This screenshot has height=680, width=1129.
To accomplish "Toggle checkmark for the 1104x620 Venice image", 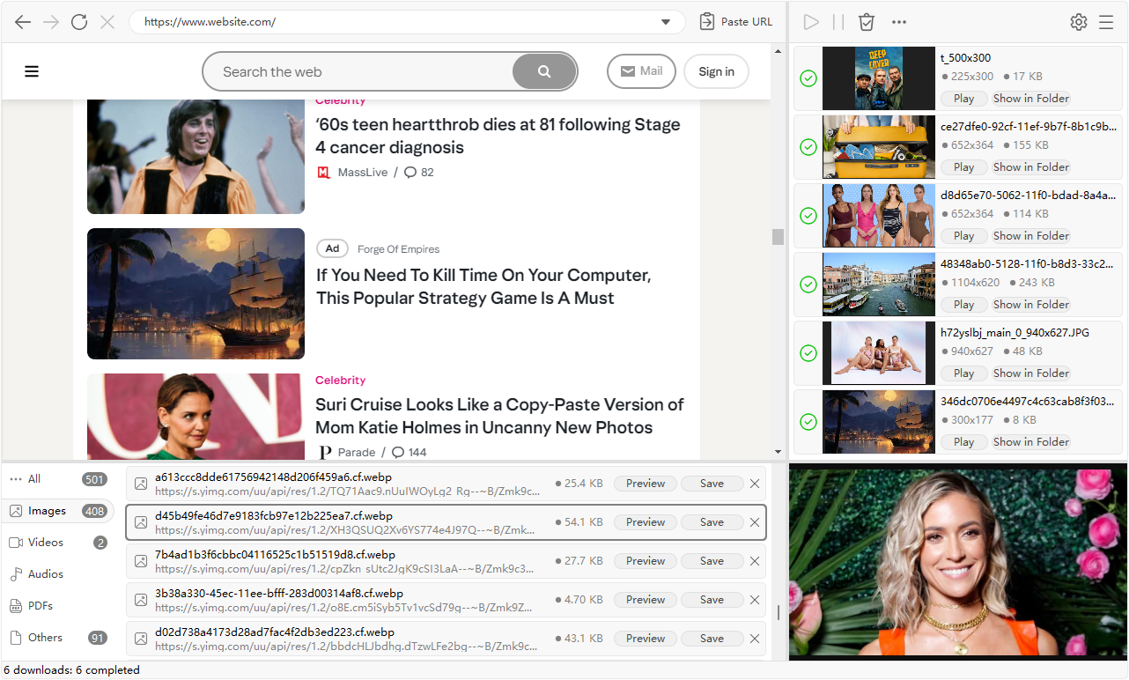I will point(808,285).
